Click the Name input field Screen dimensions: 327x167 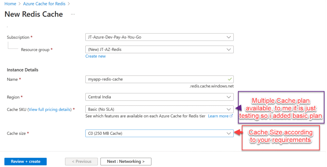(x=159, y=79)
